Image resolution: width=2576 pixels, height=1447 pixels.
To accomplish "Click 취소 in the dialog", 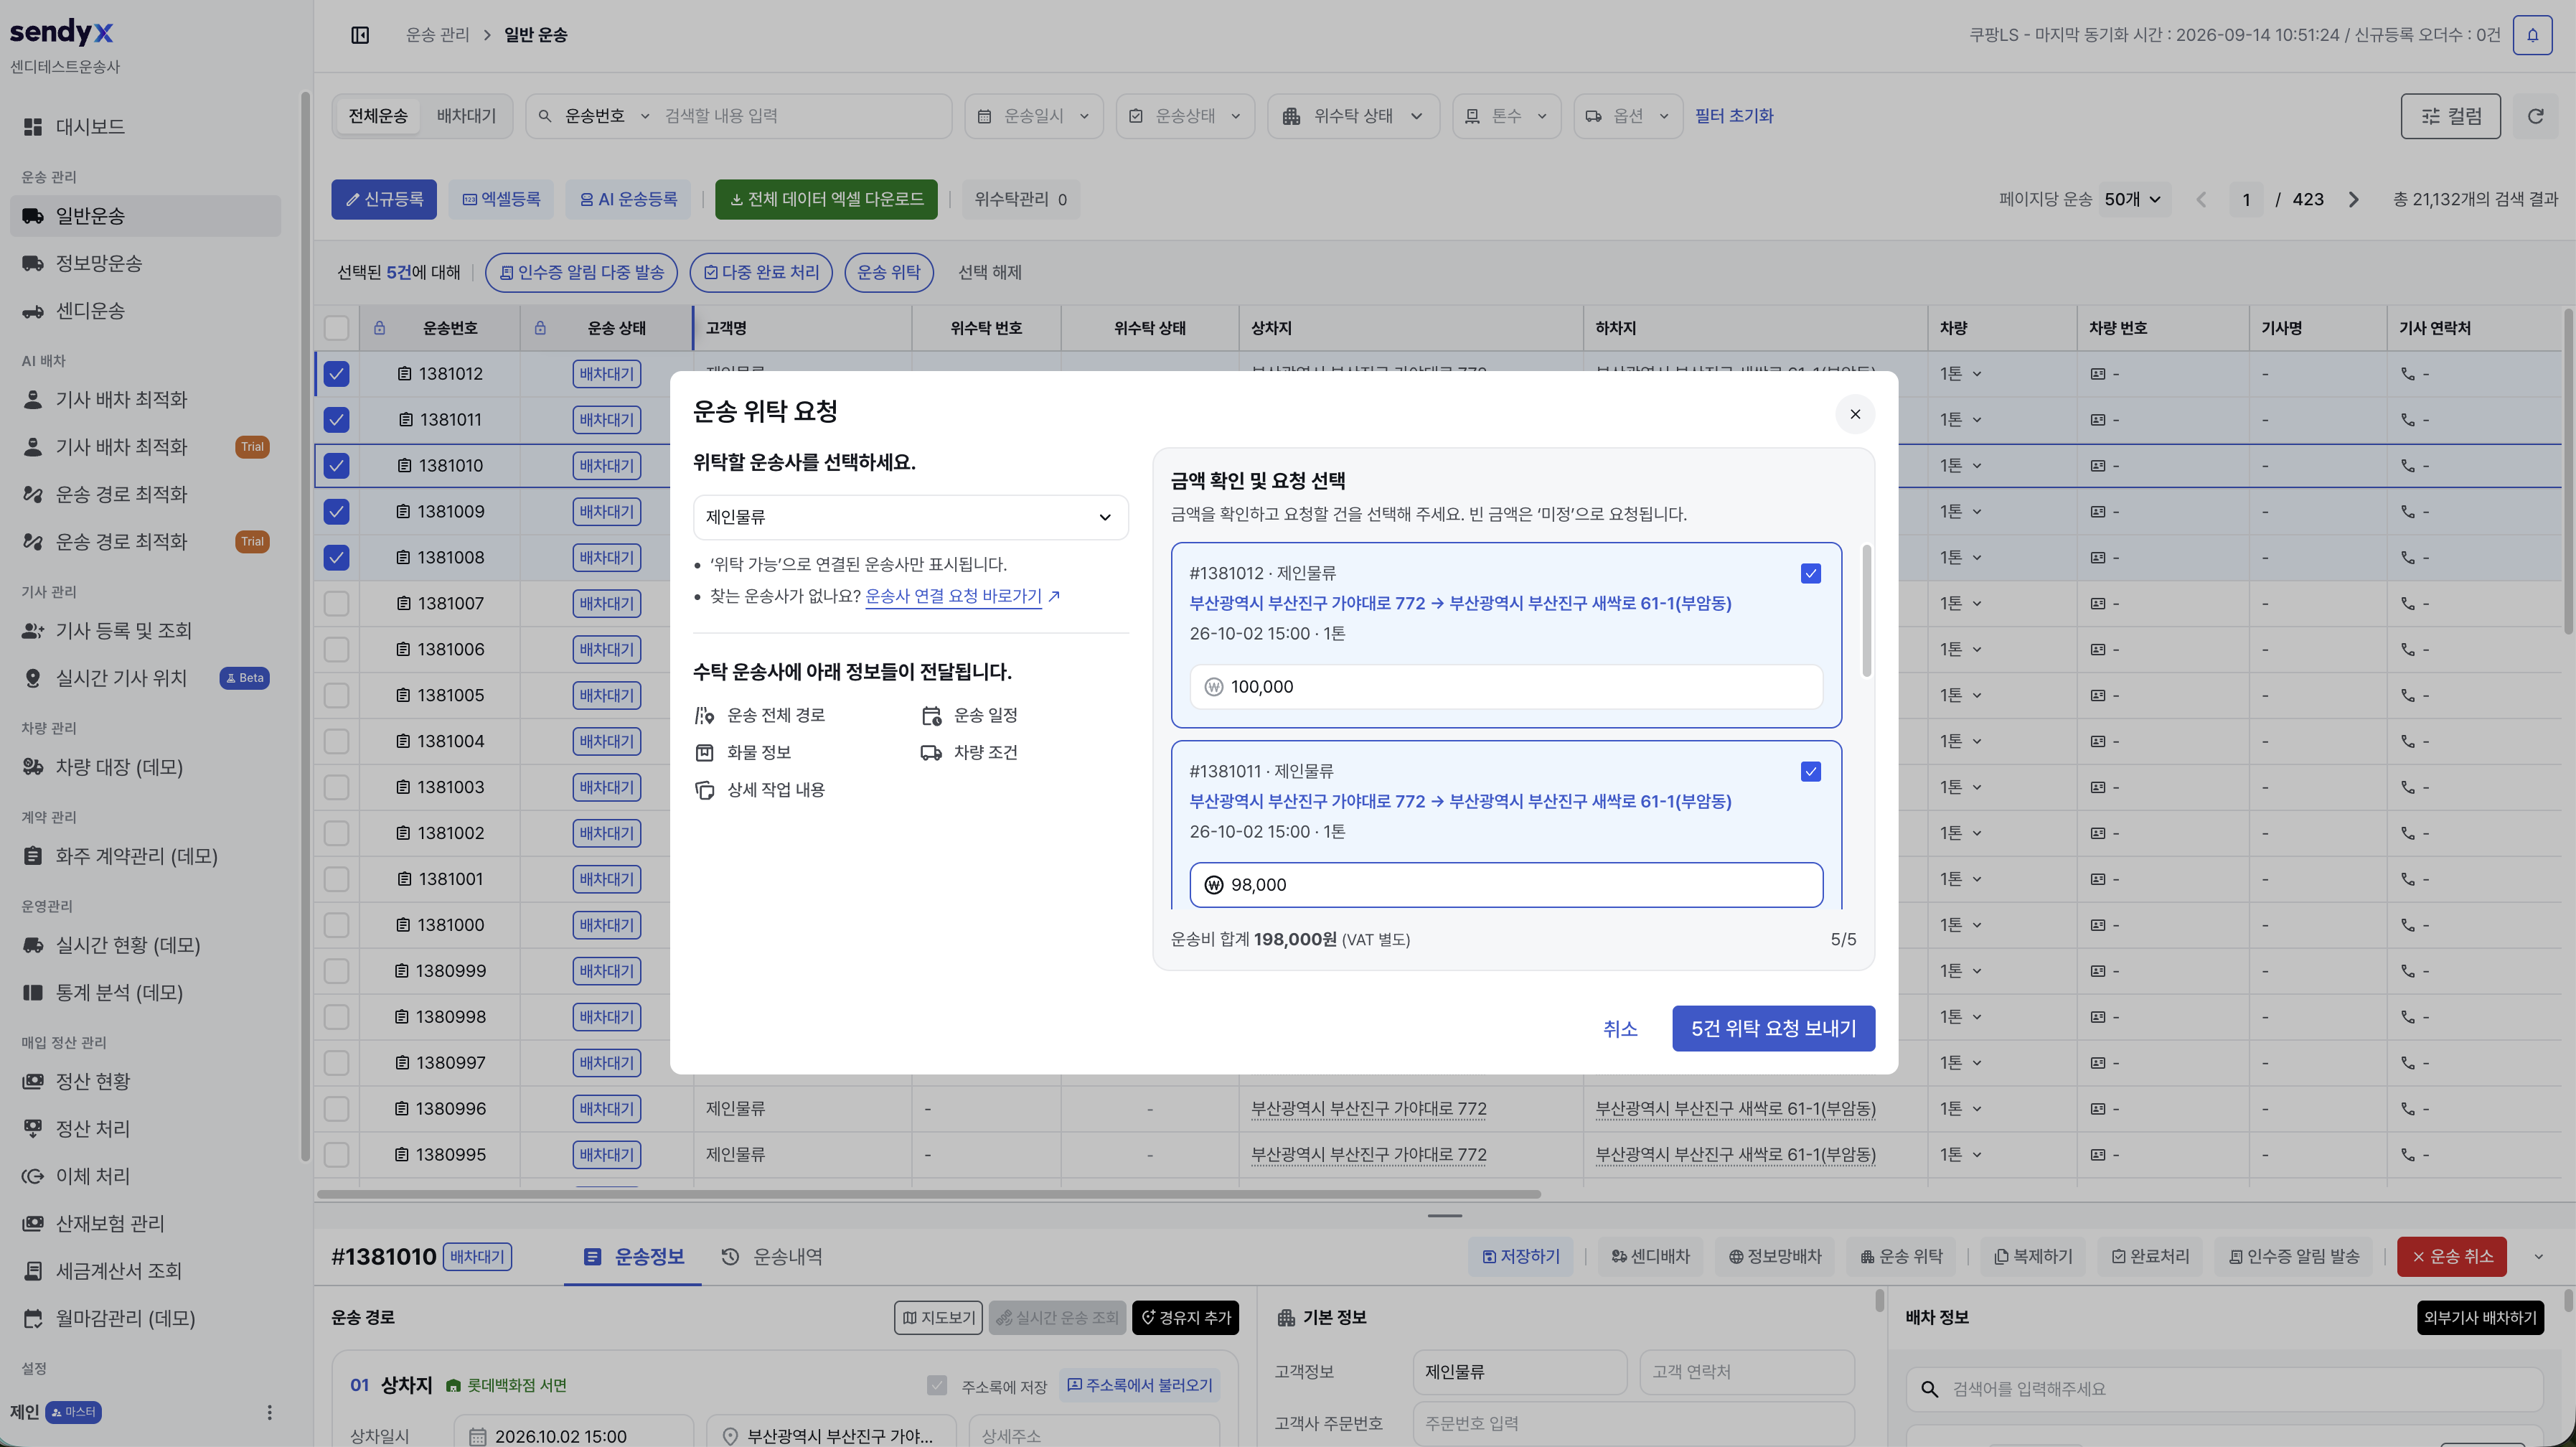I will coord(1620,1028).
